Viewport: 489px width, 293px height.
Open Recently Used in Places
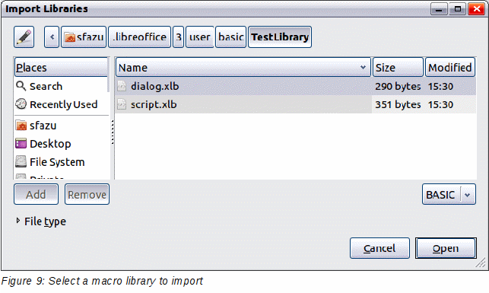64,104
